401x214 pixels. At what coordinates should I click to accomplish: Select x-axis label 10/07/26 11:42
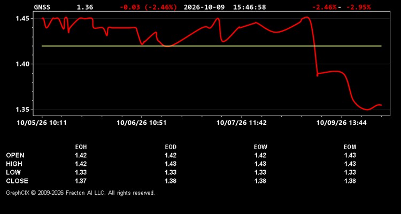242,123
